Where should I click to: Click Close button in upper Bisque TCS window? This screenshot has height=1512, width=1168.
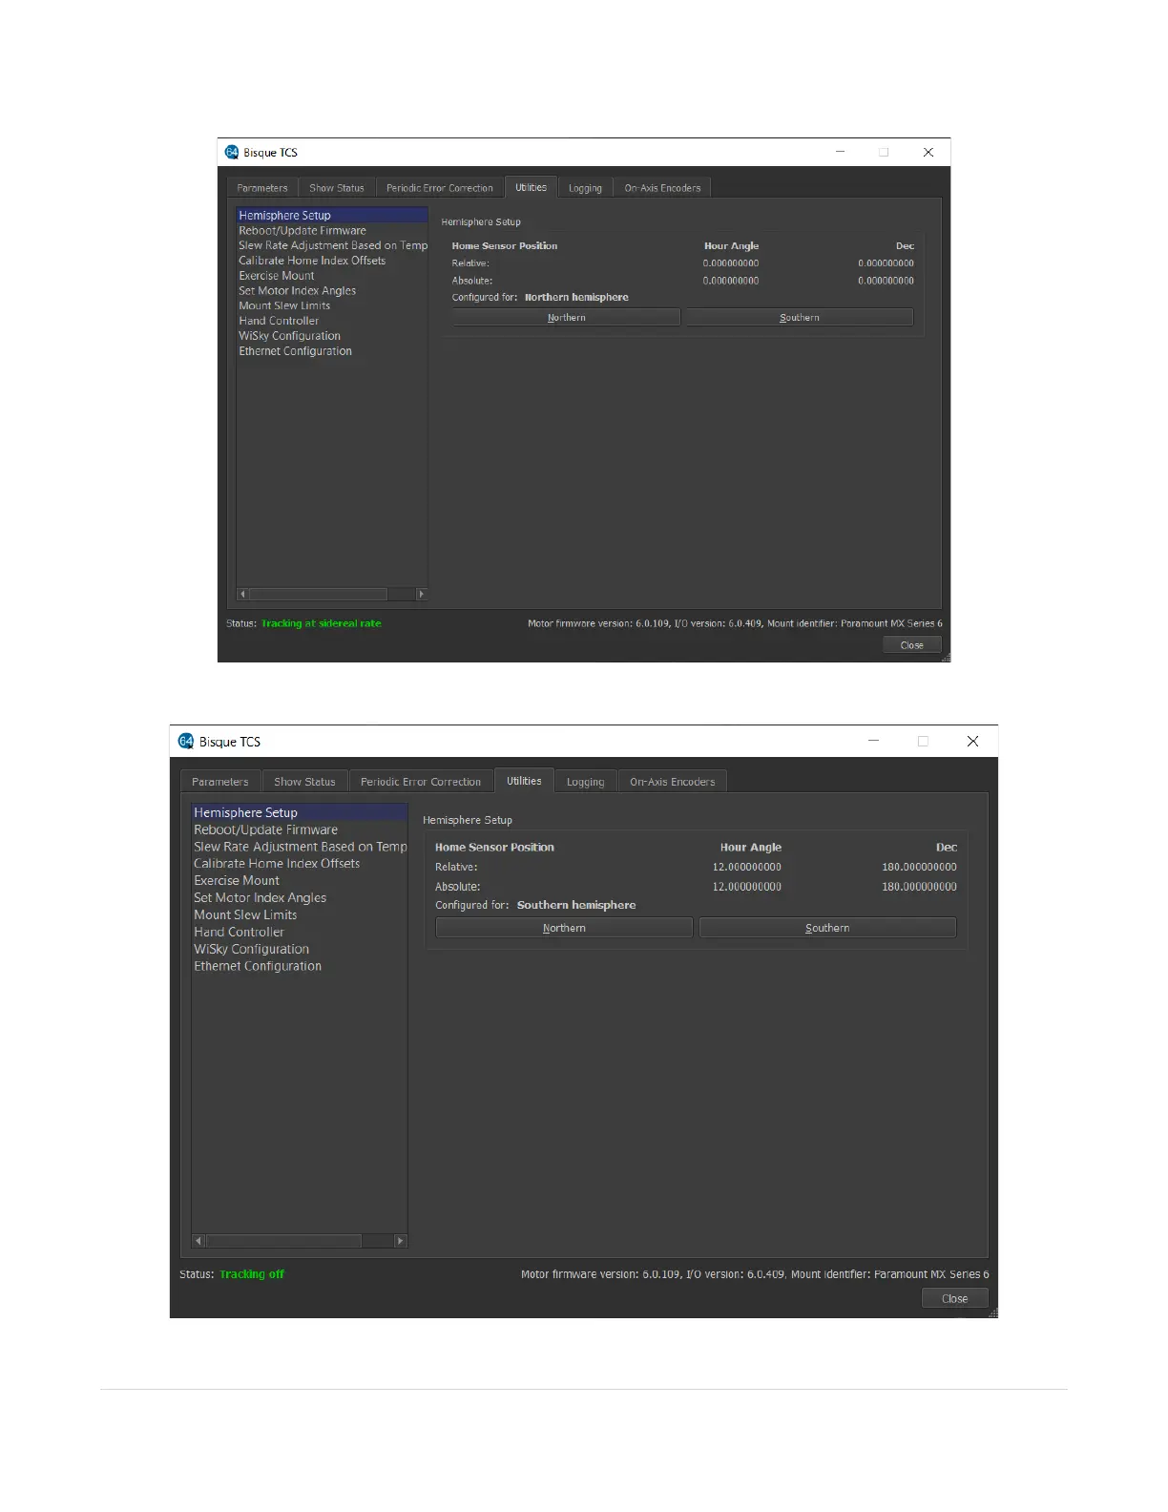pyautogui.click(x=911, y=645)
